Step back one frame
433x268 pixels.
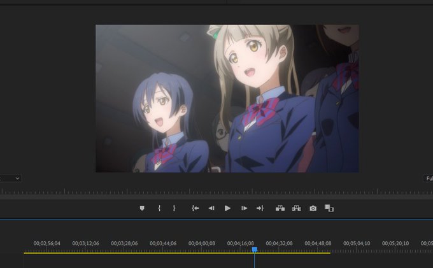click(x=211, y=208)
